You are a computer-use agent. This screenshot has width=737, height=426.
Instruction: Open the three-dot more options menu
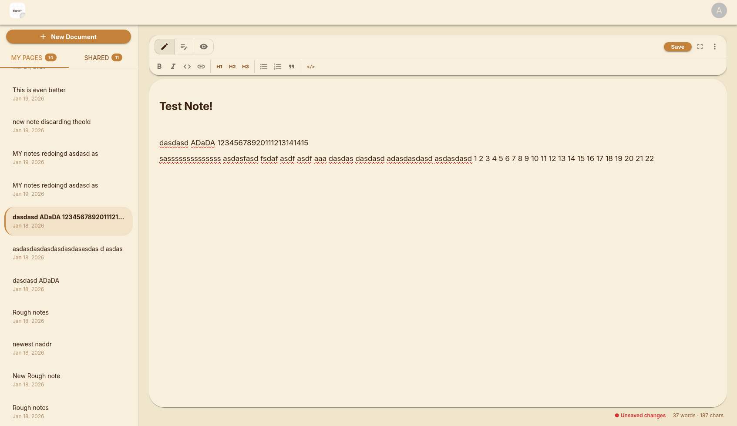click(715, 47)
